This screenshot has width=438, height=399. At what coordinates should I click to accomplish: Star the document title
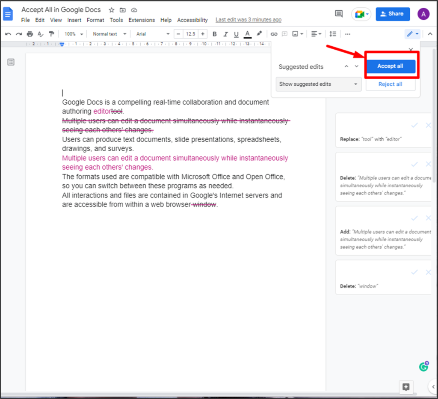(x=112, y=10)
